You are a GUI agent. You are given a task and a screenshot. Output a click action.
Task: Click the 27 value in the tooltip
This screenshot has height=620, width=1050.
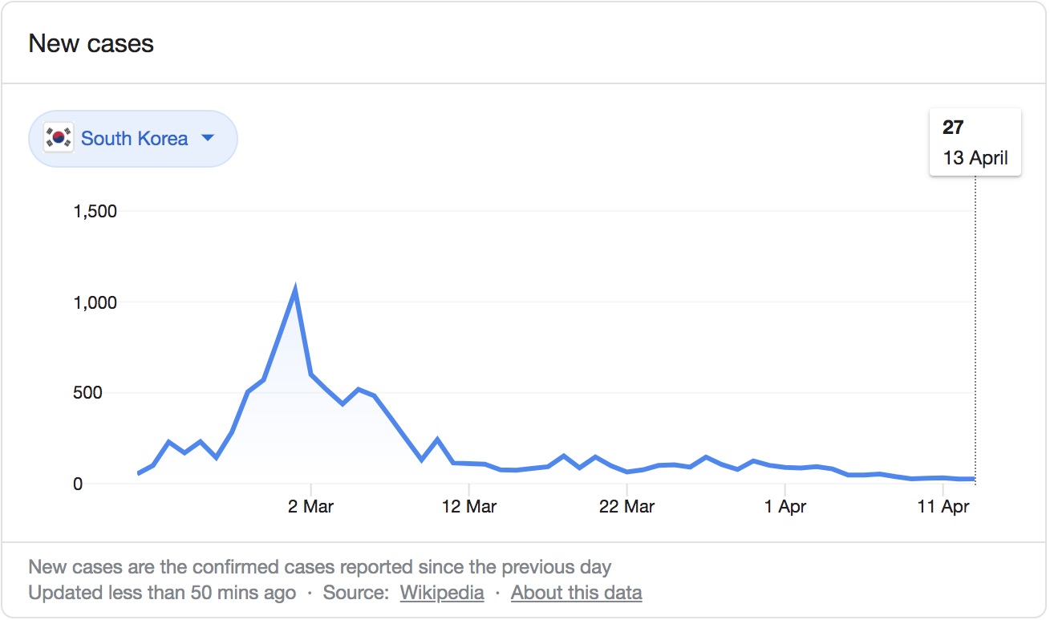click(x=953, y=128)
